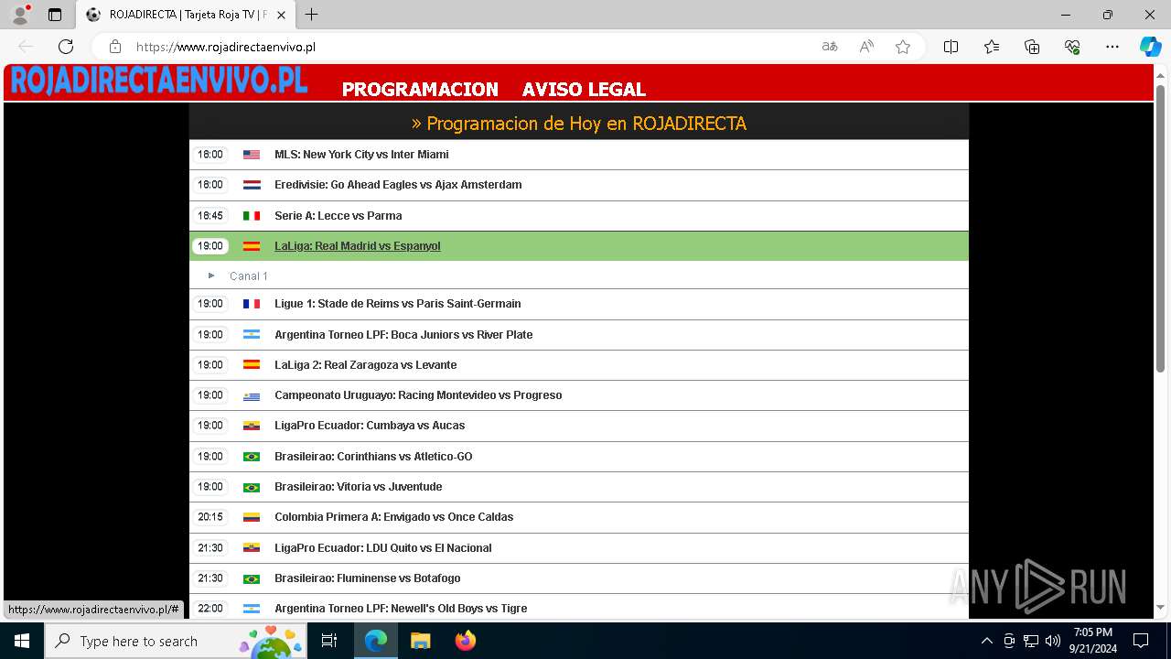This screenshot has height=659, width=1171.
Task: Open the Canal 1 stream link
Action: point(248,275)
